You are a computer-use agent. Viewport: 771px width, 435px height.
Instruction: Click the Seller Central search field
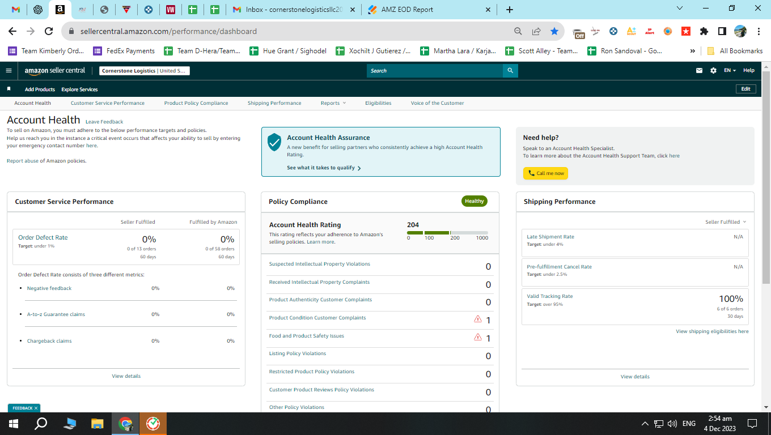pyautogui.click(x=435, y=71)
